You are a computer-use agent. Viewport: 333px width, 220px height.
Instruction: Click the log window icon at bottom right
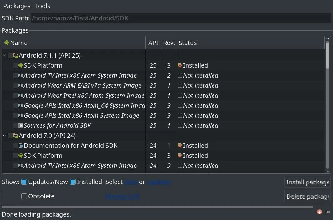(328, 212)
